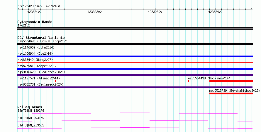Click the nsv6582731 (Sedlazeck2020) label
This screenshot has width=261, height=132.
point(40,84)
